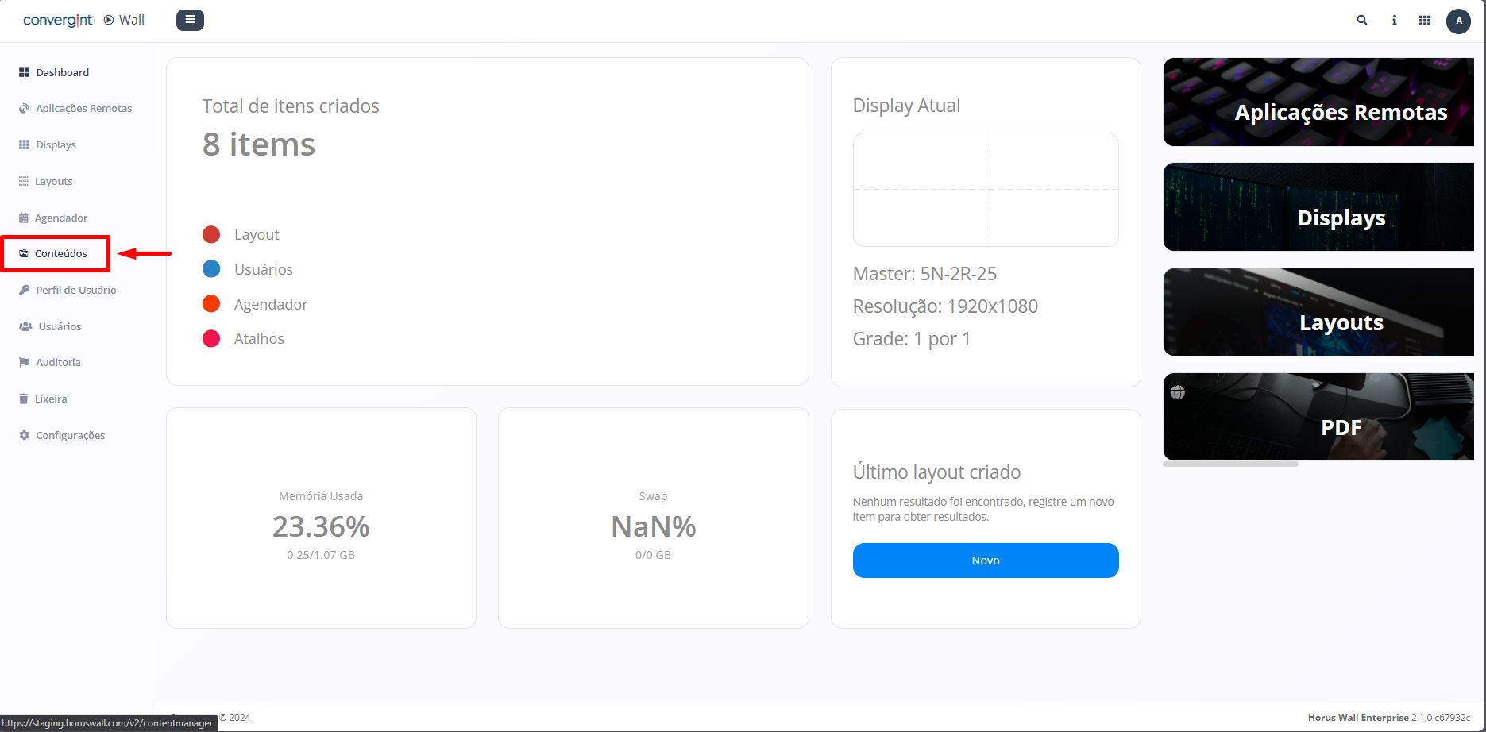Screen dimensions: 1486x732
Task: Open the search magnifier icon
Action: click(1362, 21)
